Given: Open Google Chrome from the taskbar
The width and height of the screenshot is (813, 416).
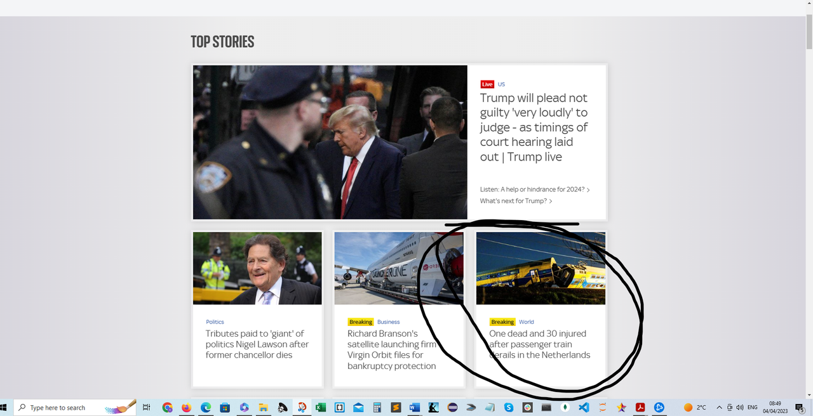Looking at the screenshot, I should tap(167, 407).
